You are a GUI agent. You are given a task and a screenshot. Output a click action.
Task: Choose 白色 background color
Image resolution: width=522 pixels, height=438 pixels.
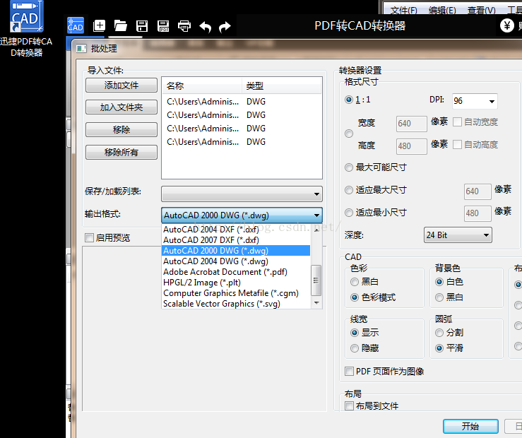(439, 282)
